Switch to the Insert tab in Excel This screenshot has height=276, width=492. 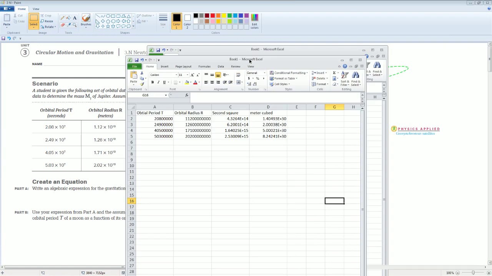pyautogui.click(x=165, y=66)
